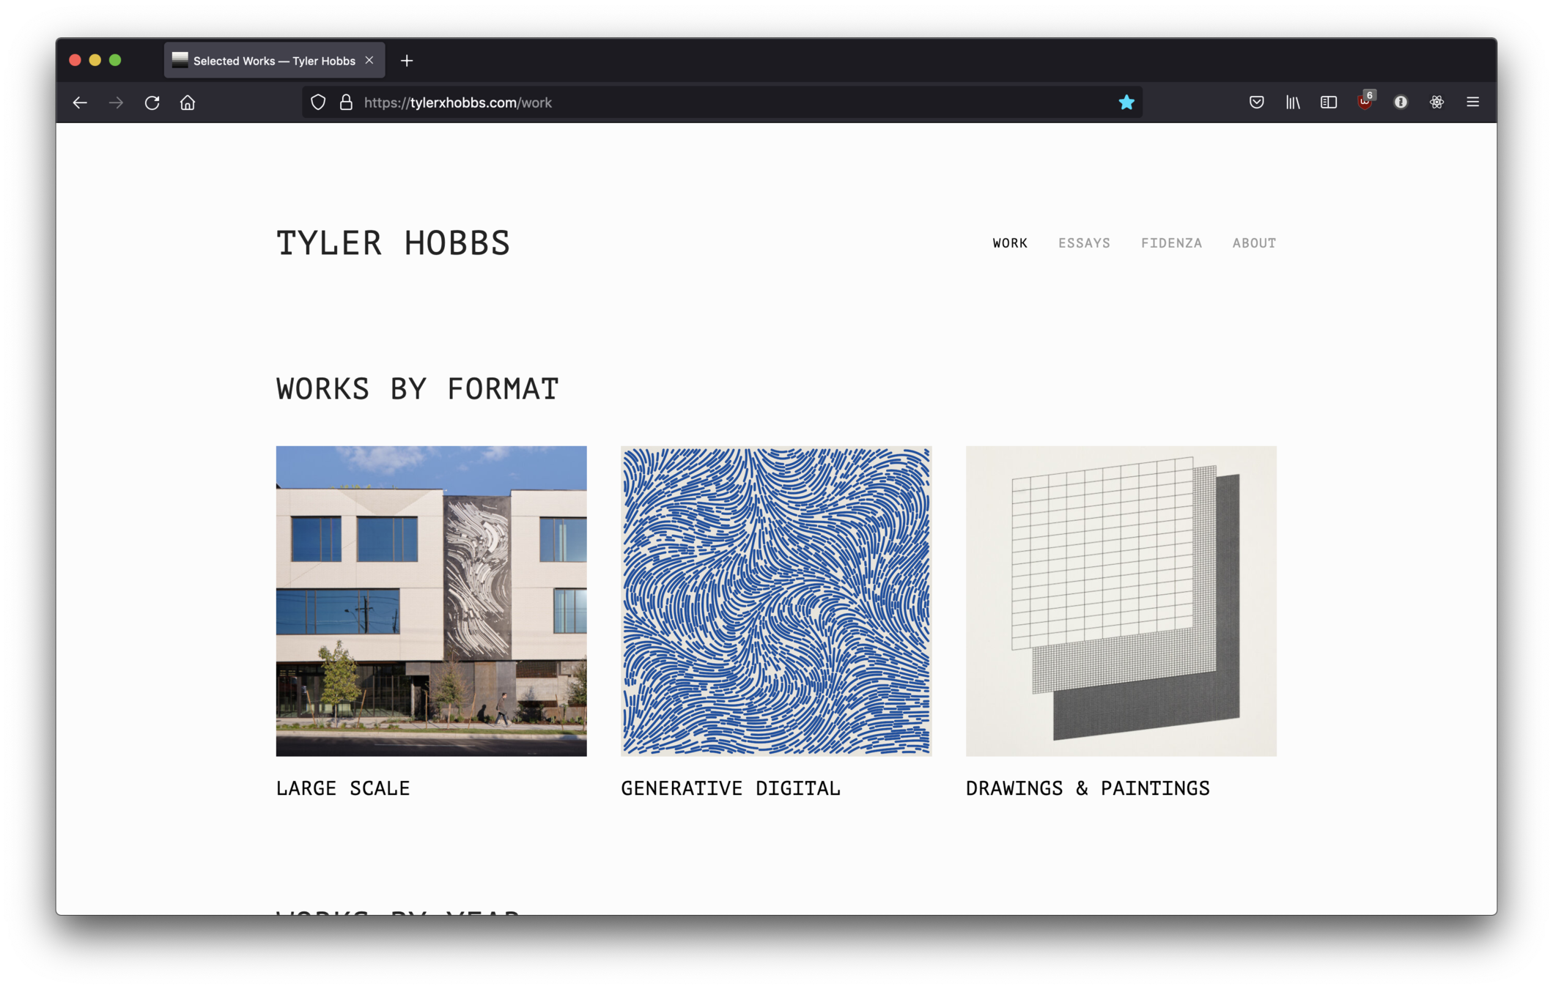Image resolution: width=1553 pixels, height=989 pixels.
Task: Open the site security padlock info
Action: (x=346, y=103)
